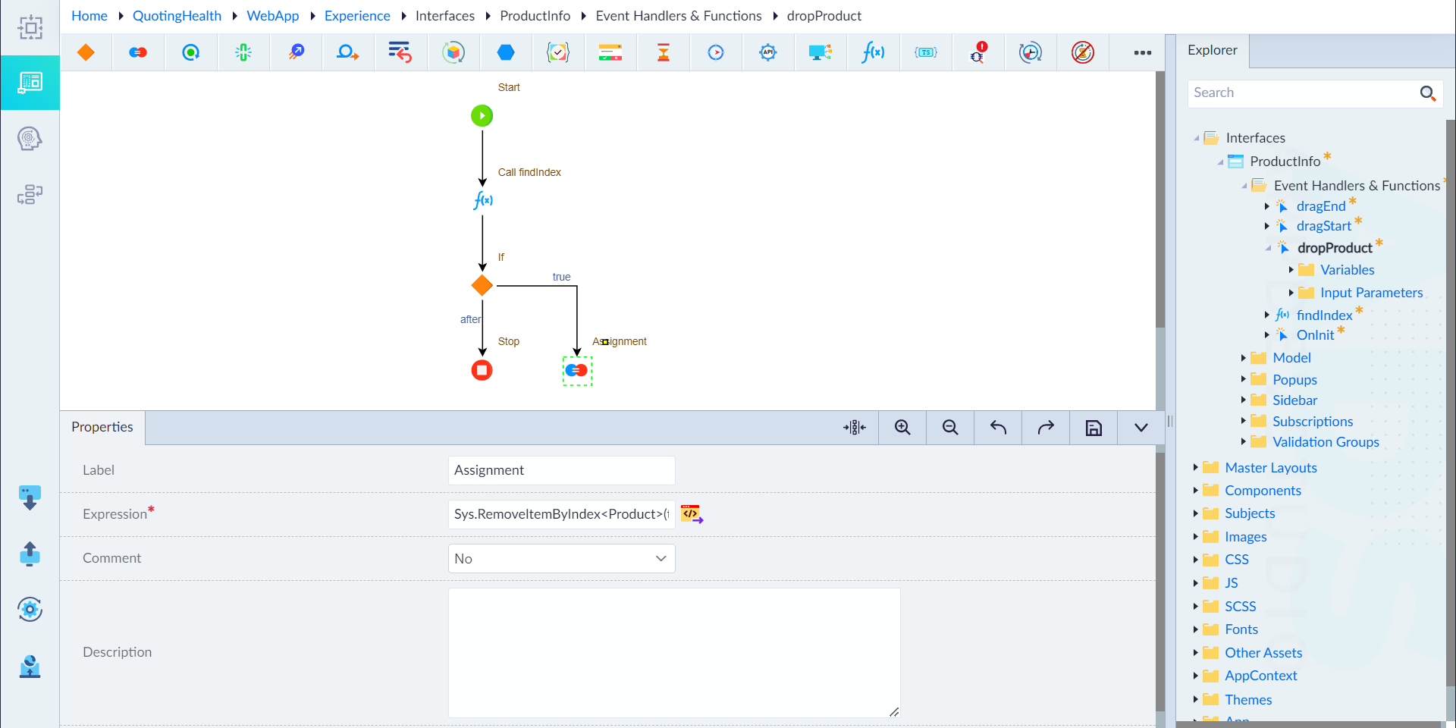
Task: Collapse the Properties panel with chevron
Action: 1141,428
